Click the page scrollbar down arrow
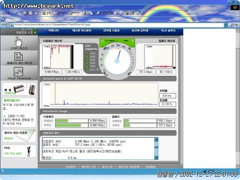Viewport: 240px width, 180px height. pyautogui.click(x=238, y=167)
